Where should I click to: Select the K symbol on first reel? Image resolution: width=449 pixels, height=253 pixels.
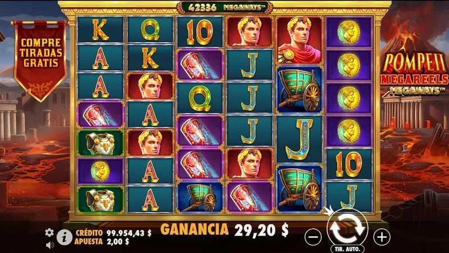(x=100, y=29)
